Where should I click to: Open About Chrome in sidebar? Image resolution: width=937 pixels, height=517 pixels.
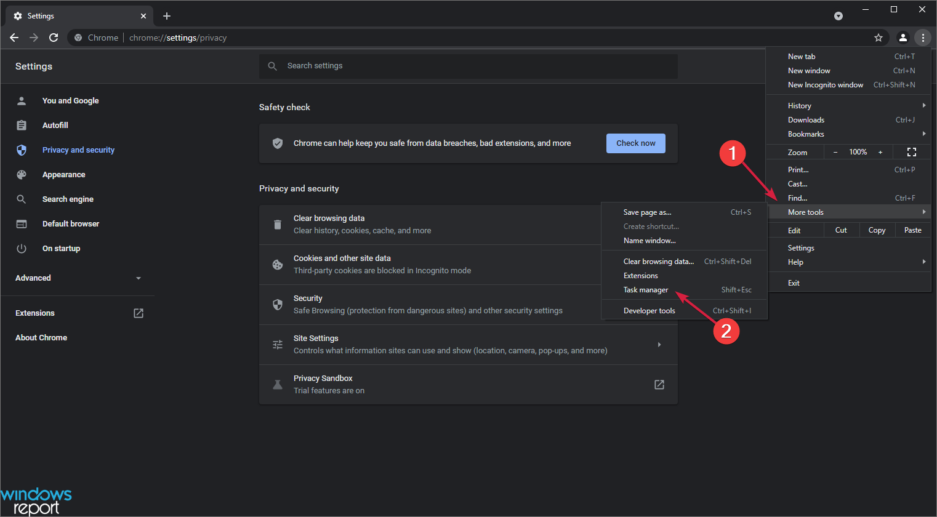point(41,338)
